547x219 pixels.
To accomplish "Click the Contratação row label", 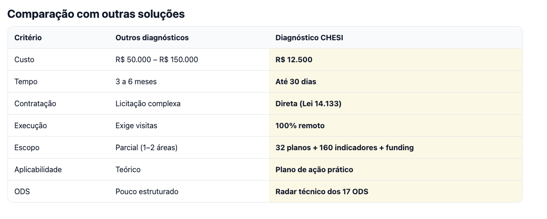I will pyautogui.click(x=35, y=103).
